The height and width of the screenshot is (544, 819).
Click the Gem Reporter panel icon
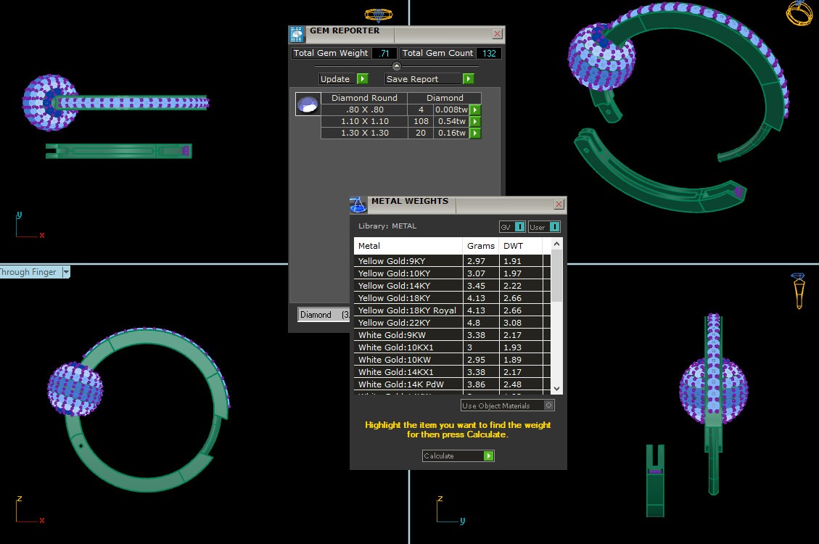click(x=297, y=34)
